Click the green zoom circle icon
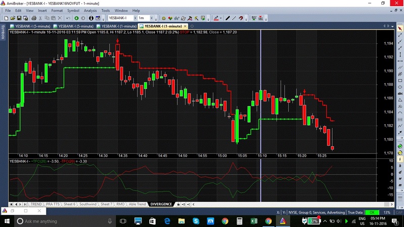 coord(400,146)
